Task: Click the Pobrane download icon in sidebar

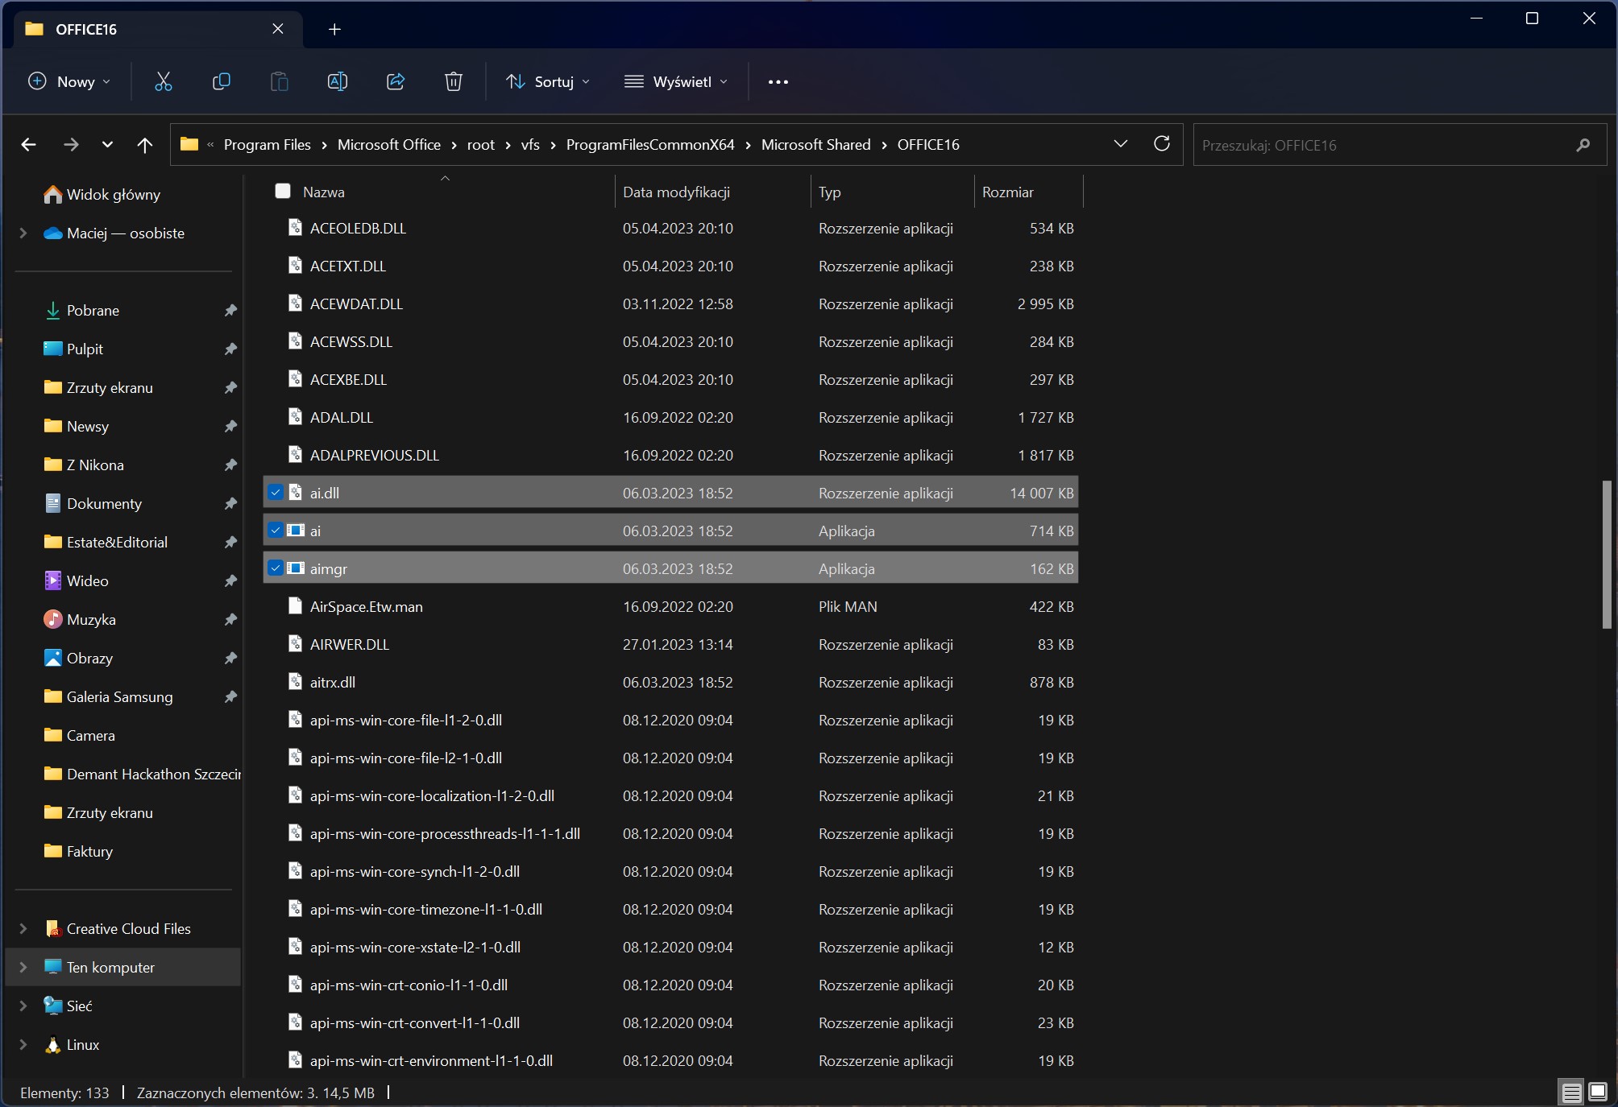Action: tap(53, 310)
